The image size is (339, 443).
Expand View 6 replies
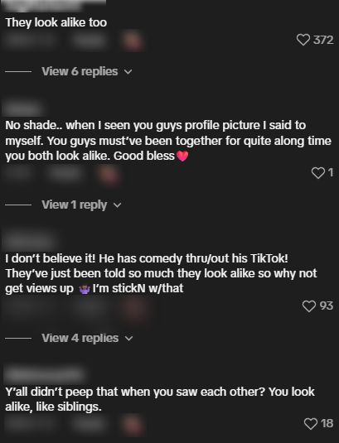[x=80, y=71]
